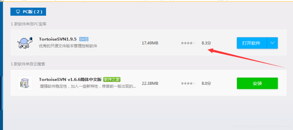The image size is (293, 130).
Task: Click the 8.3分 score text
Action: tap(206, 43)
